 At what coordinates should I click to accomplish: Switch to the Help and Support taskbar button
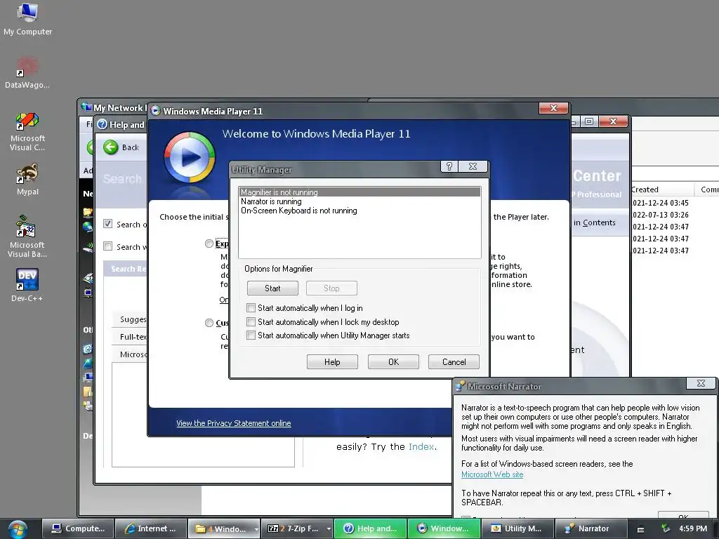(371, 528)
